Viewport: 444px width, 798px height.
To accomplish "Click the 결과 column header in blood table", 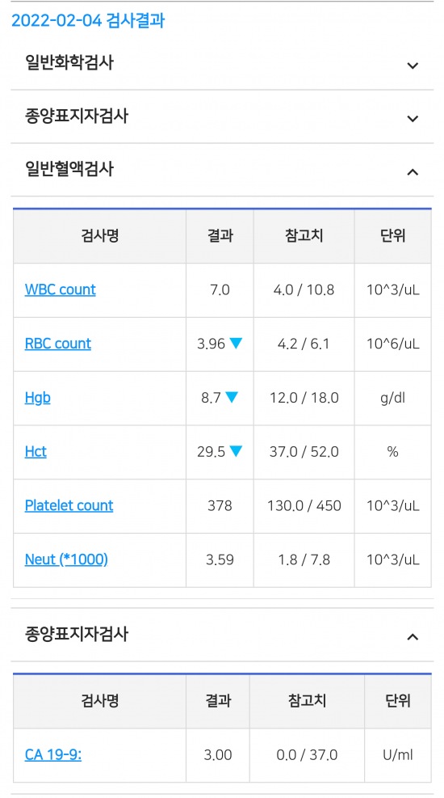I will [x=220, y=235].
